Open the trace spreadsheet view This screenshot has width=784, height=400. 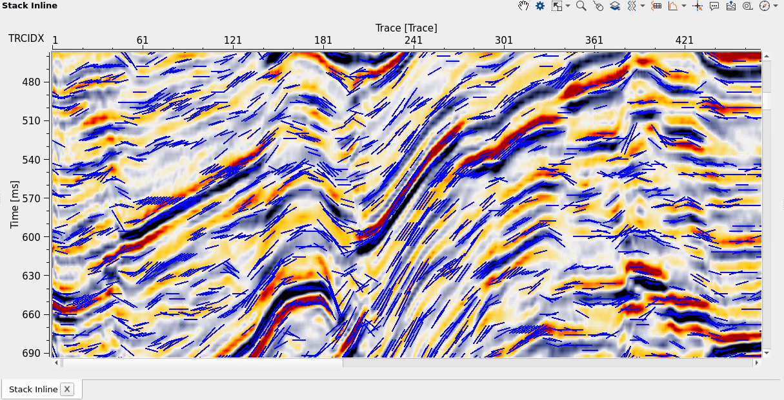[656, 6]
